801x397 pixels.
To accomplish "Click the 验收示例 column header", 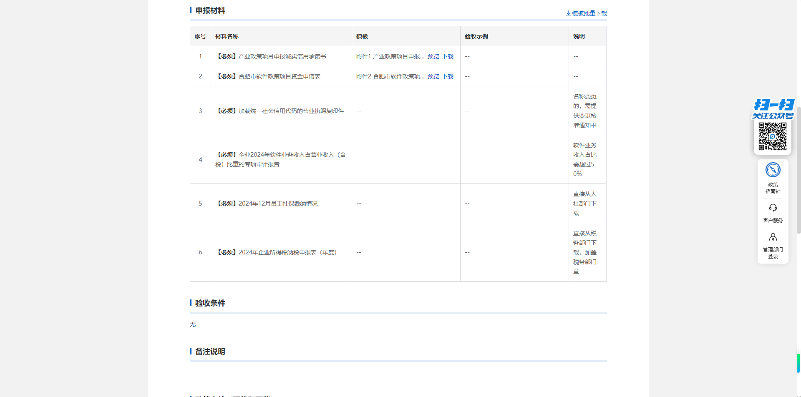I will tap(476, 36).
